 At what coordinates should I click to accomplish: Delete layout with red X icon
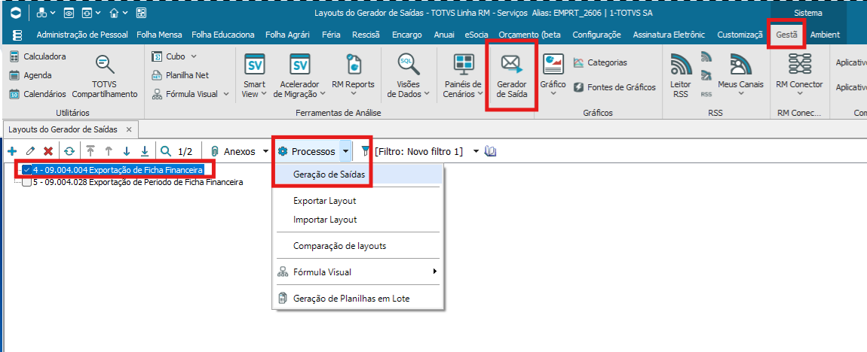click(48, 151)
